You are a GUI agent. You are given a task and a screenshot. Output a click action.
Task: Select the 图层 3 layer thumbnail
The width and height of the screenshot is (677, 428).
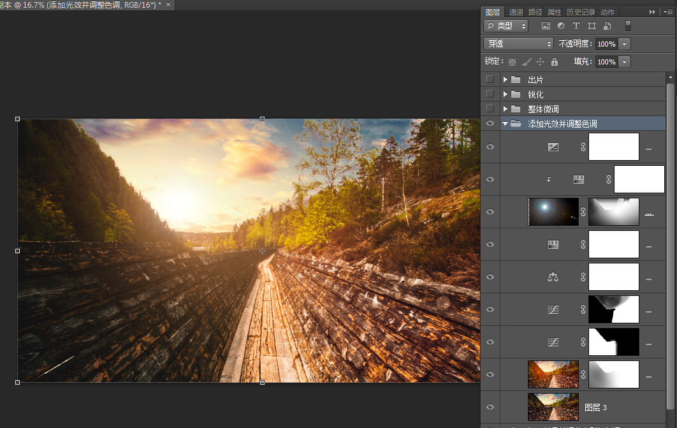[x=553, y=407]
